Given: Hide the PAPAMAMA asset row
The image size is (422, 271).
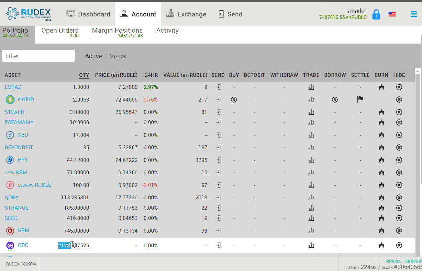Looking at the screenshot, I should click(x=399, y=122).
